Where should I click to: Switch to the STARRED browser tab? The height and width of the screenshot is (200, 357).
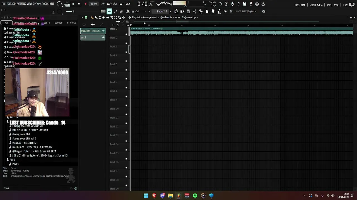point(71,23)
